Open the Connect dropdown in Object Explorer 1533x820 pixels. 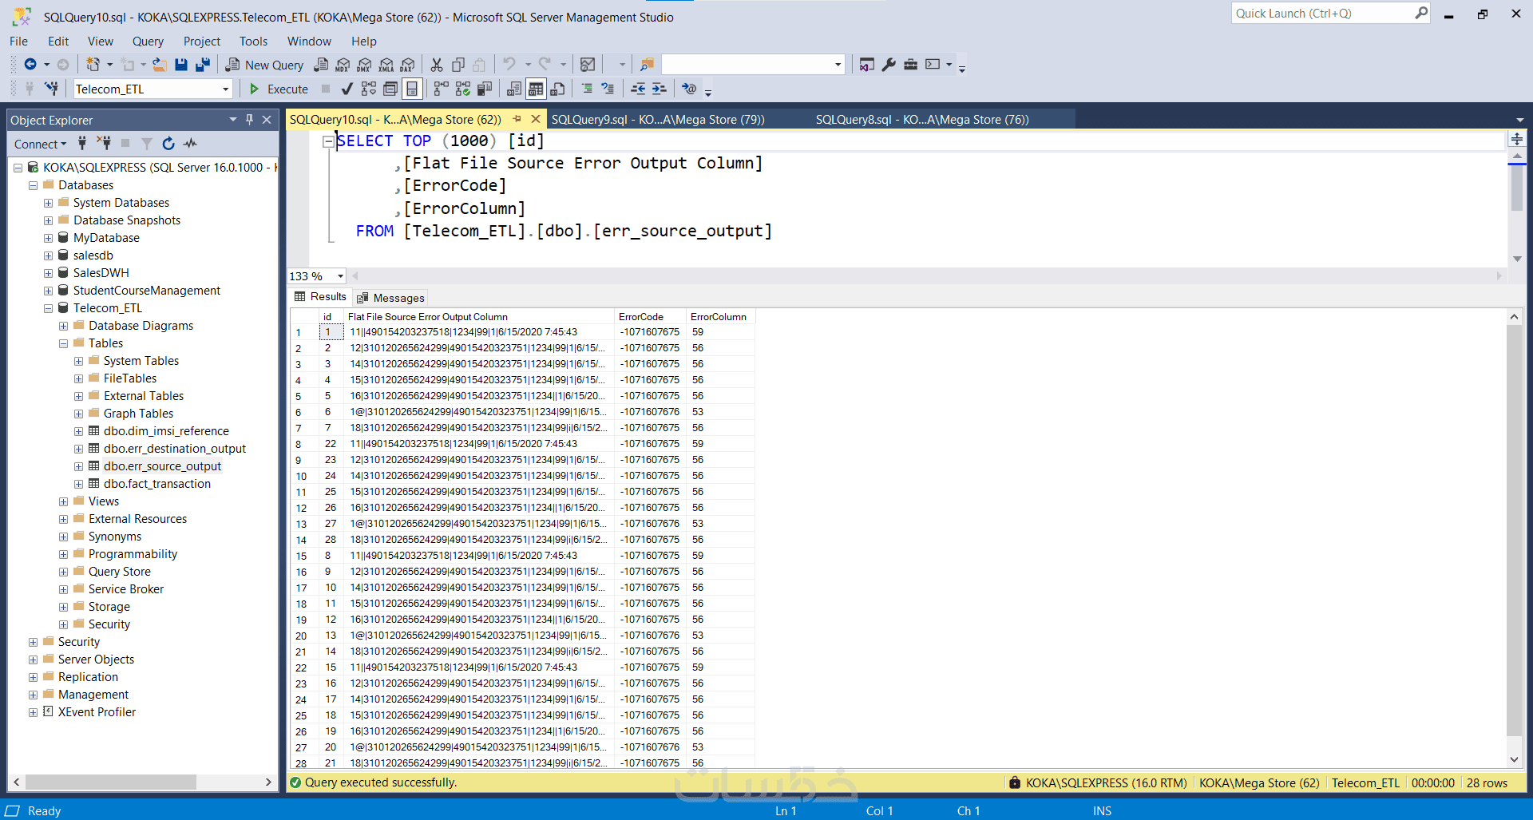[41, 144]
